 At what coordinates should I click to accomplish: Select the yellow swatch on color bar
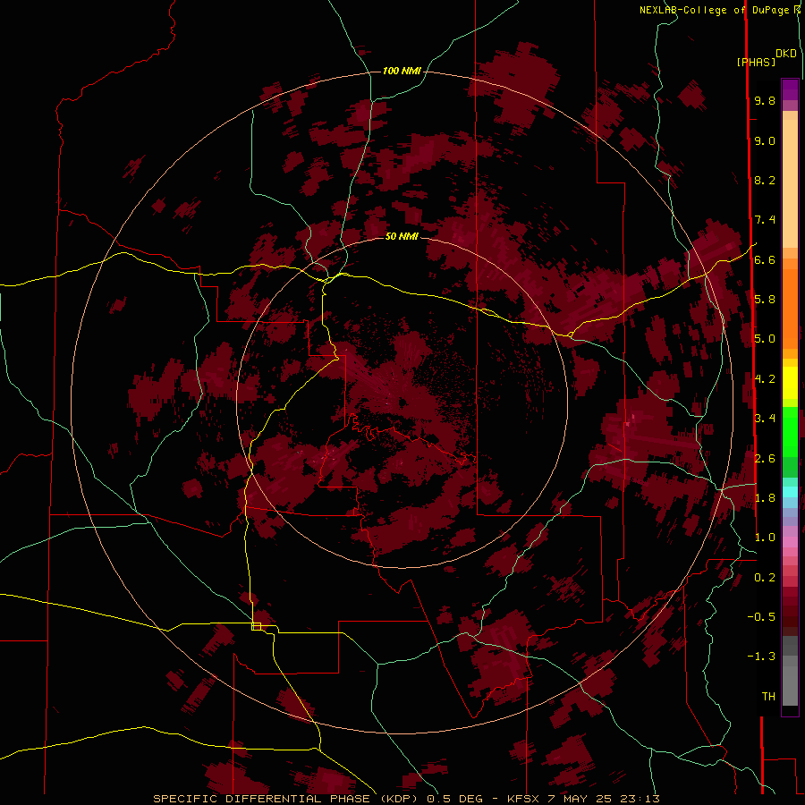pyautogui.click(x=790, y=383)
